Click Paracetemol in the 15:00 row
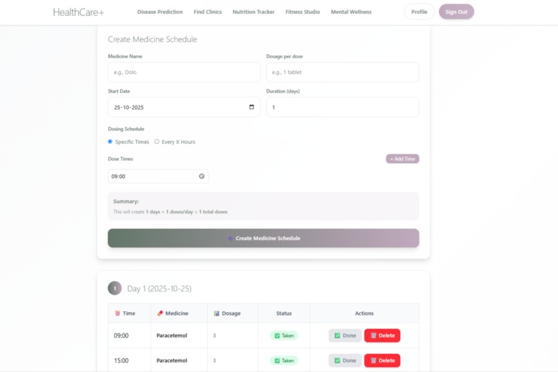The height and width of the screenshot is (372, 558). tap(172, 360)
